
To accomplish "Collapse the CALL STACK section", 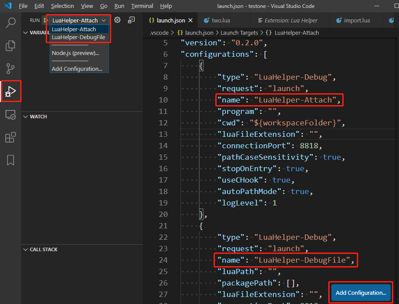I will pos(25,249).
